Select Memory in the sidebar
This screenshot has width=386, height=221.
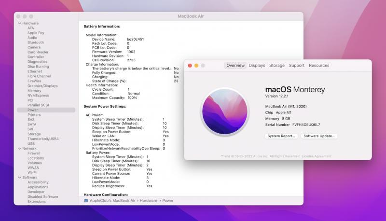34,91
